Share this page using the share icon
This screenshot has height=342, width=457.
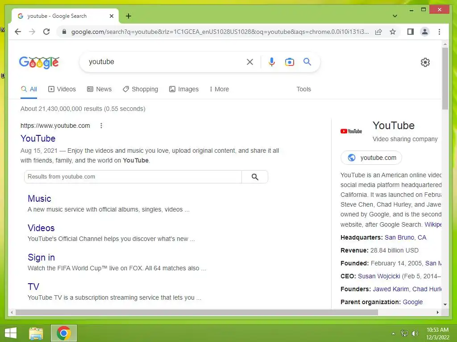coord(378,32)
